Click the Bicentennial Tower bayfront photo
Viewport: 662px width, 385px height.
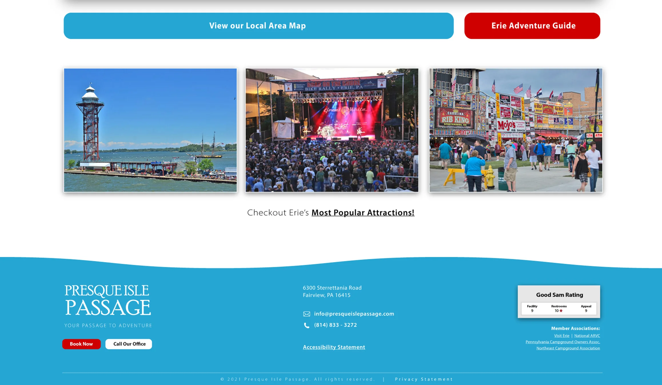[x=150, y=130]
